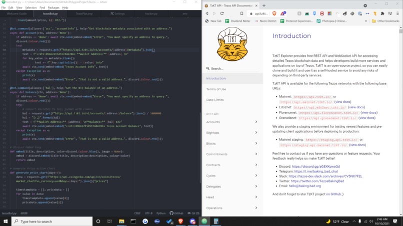Open Windows notification center icon
The image size is (403, 226).
[395, 221]
